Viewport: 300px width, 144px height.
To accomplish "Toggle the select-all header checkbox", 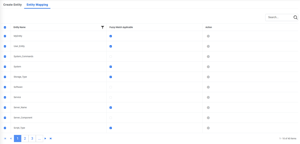I will pos(5,27).
